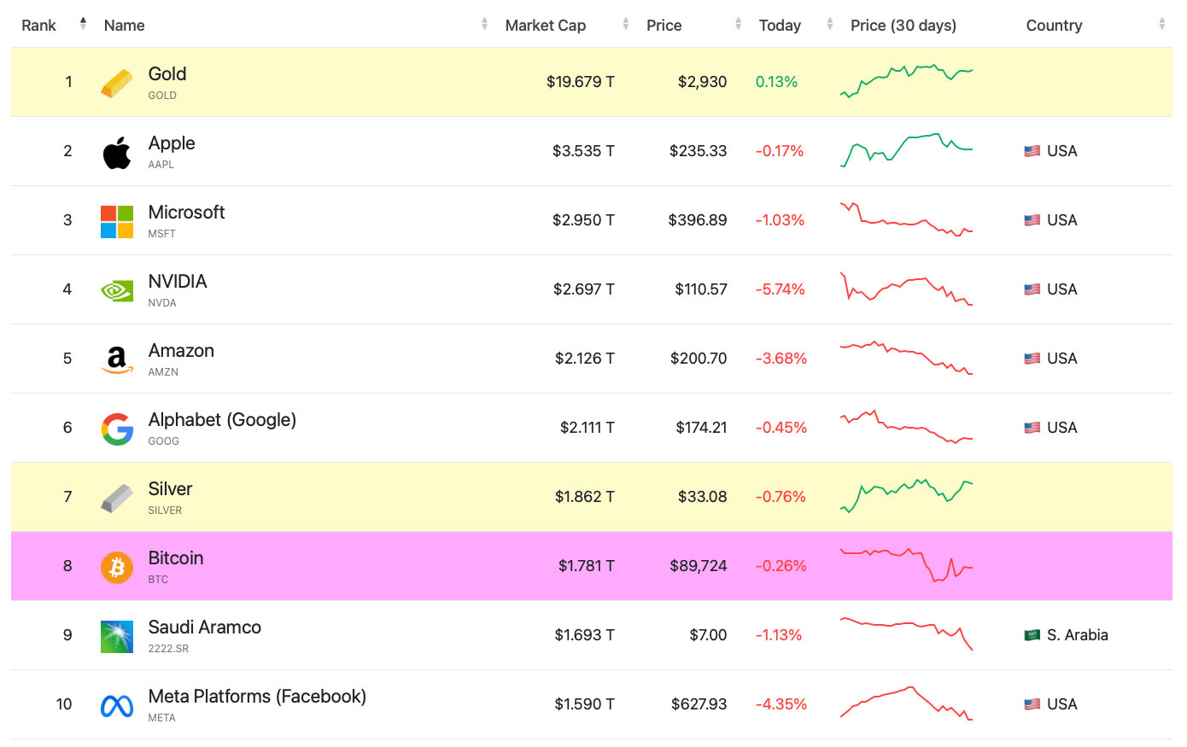Click Meta today change -4.35%

tap(781, 704)
